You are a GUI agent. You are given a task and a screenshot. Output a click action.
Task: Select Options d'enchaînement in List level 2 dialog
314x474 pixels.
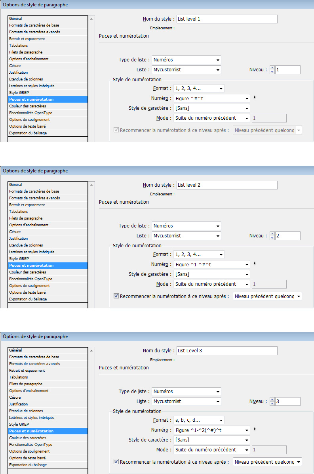(x=48, y=225)
